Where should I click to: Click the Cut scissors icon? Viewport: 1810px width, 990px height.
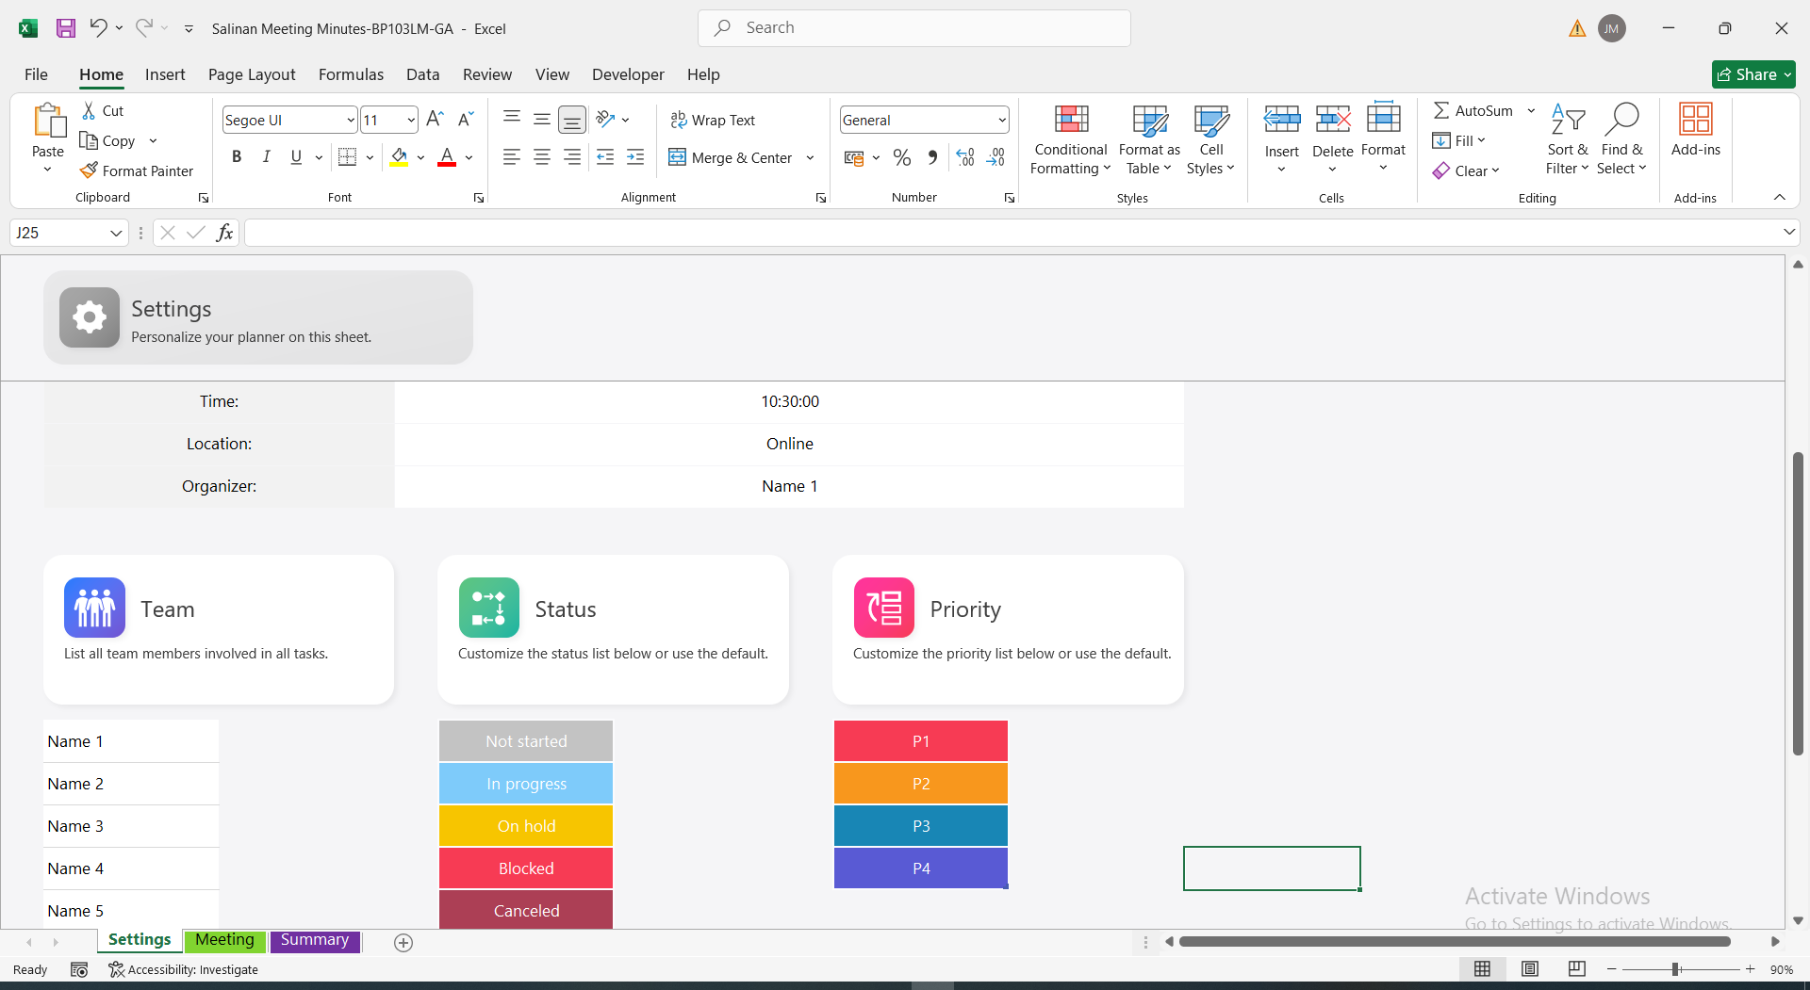tap(89, 110)
